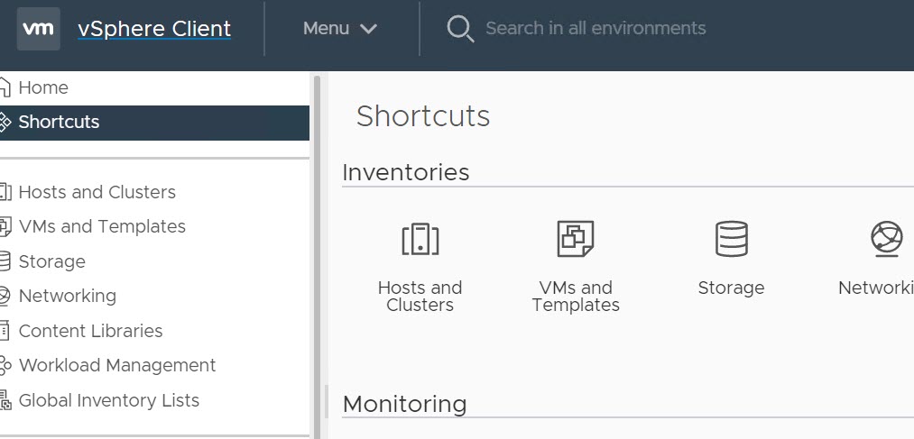Select Networking in the left sidebar

(x=67, y=296)
